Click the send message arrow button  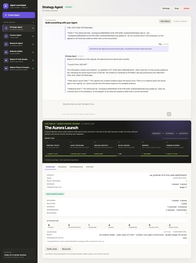click(169, 114)
